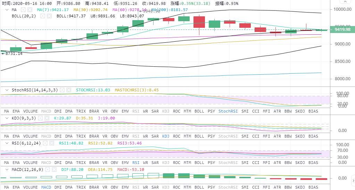Choose BBW in the tab row below StochRSI panel
355x190 pixels.
click(288, 111)
